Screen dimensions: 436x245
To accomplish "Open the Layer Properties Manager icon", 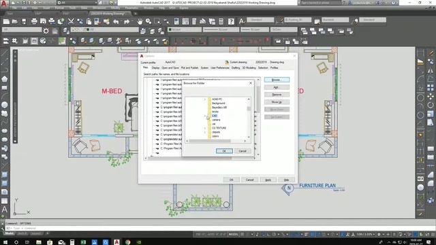I will [66, 31].
